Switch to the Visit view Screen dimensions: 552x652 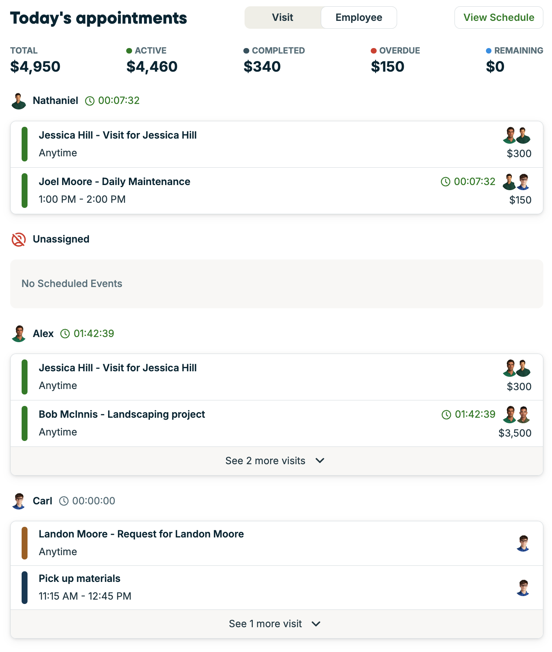283,18
